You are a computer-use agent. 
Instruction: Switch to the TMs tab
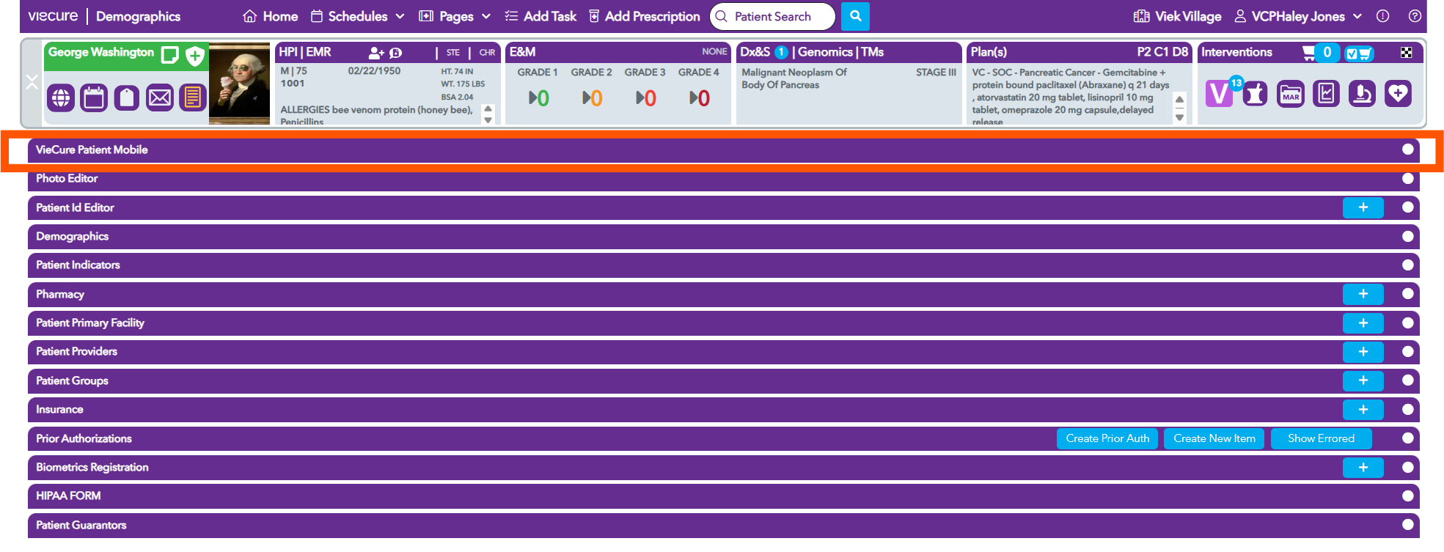pos(872,52)
